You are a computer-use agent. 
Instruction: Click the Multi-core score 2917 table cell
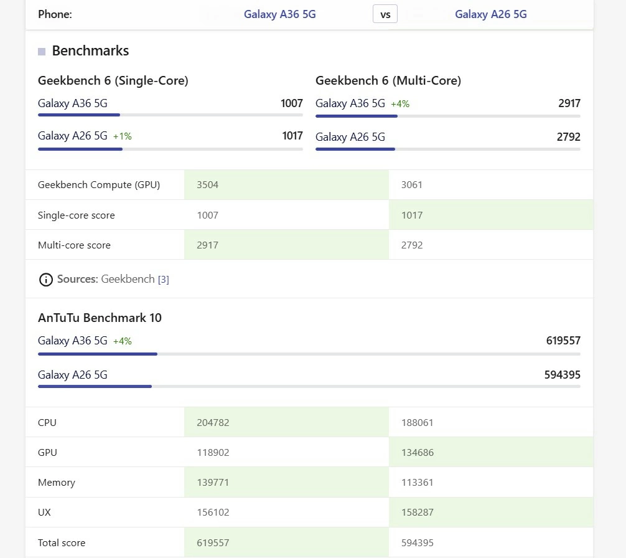[x=286, y=245]
